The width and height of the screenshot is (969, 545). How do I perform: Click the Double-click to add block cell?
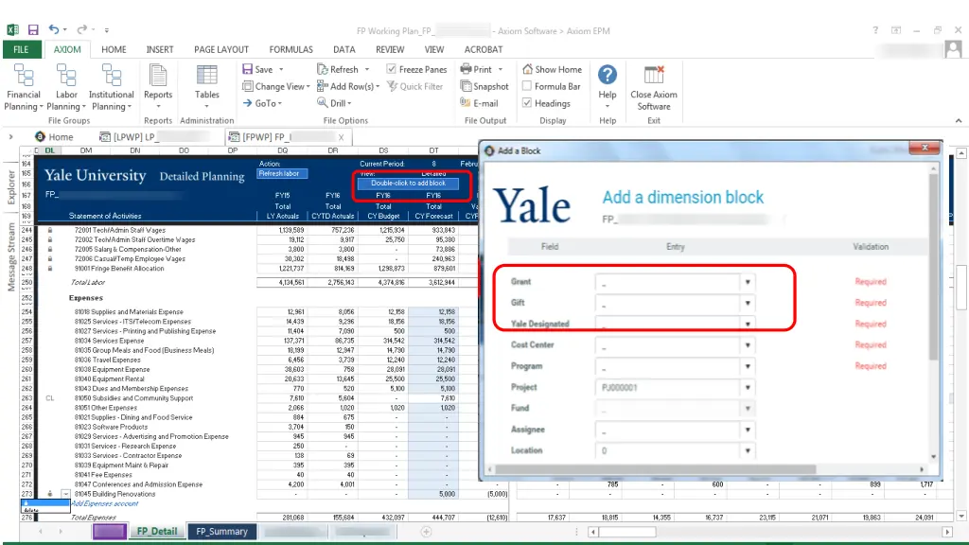[408, 183]
